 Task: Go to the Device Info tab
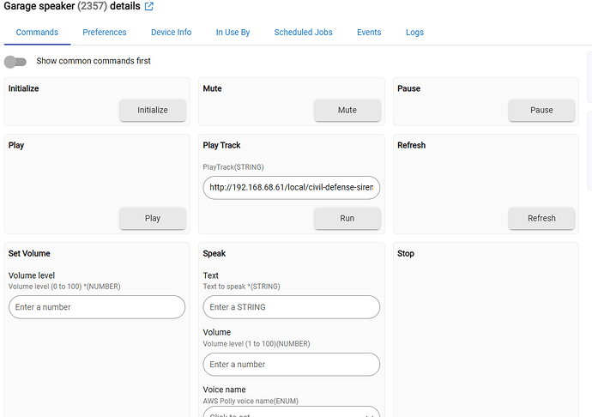[171, 33]
